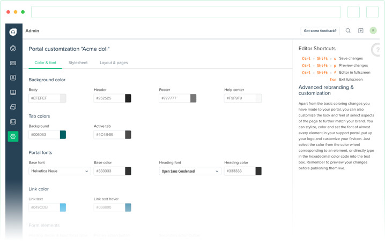This screenshot has height=241, width=385.
Task: Click the Got some feedback? button
Action: coord(320,31)
